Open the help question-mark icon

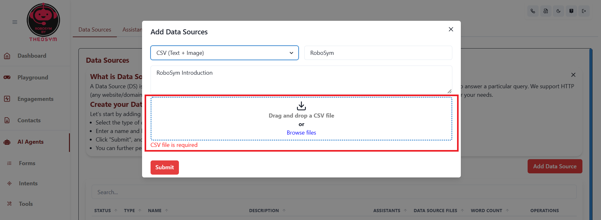[x=571, y=11]
